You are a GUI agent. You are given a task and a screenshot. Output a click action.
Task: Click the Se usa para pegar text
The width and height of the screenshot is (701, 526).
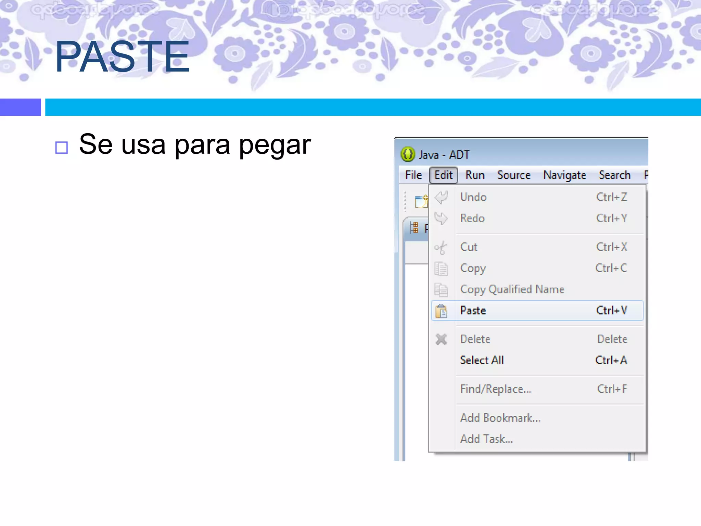point(195,145)
